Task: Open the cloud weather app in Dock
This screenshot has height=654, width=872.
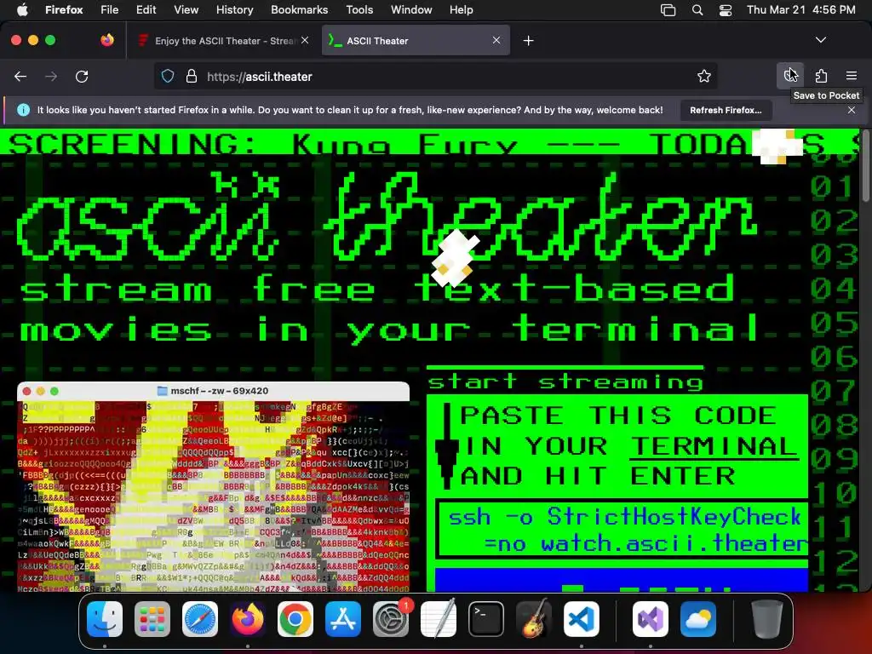Action: pos(698,619)
